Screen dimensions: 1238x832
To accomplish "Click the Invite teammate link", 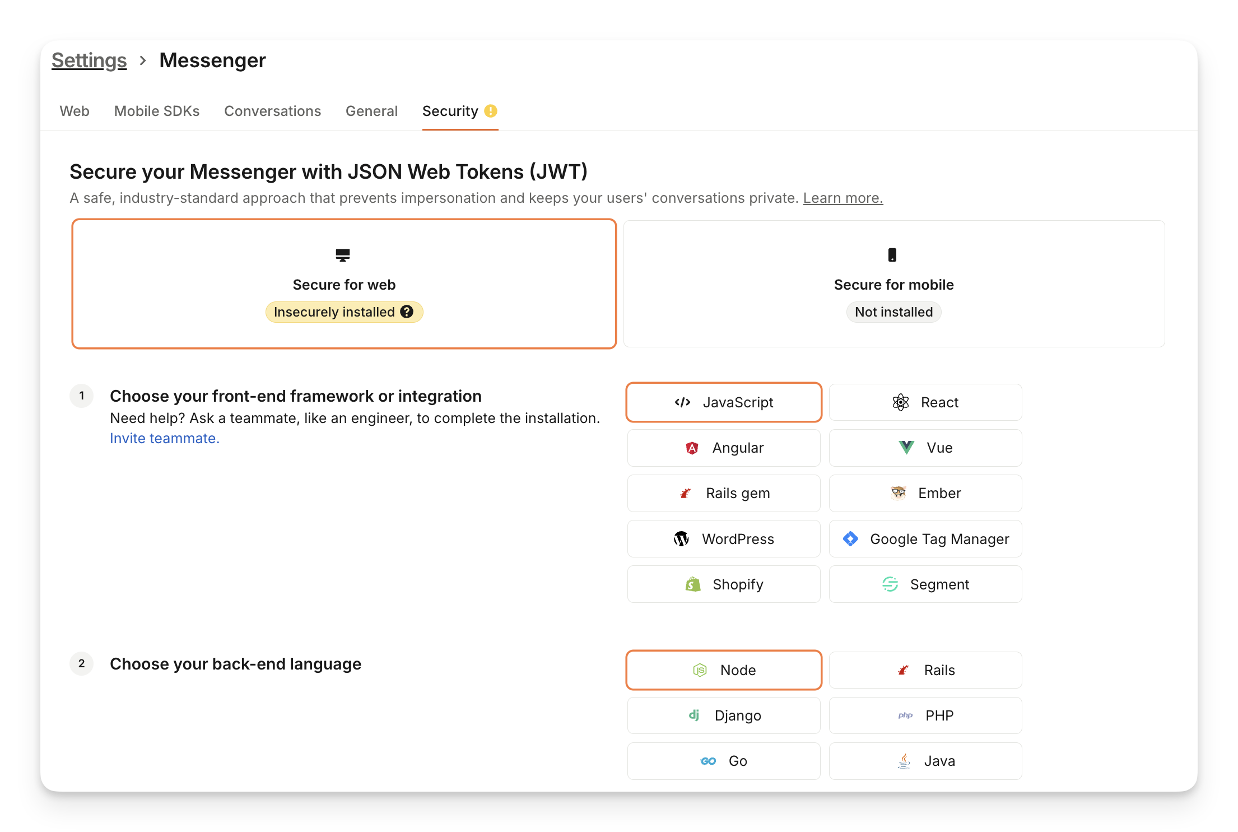I will tap(165, 438).
